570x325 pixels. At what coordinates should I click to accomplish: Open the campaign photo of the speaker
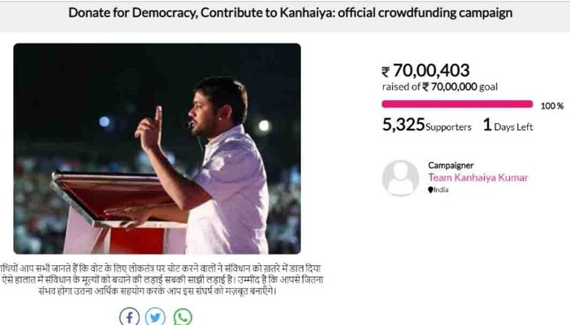[157, 148]
